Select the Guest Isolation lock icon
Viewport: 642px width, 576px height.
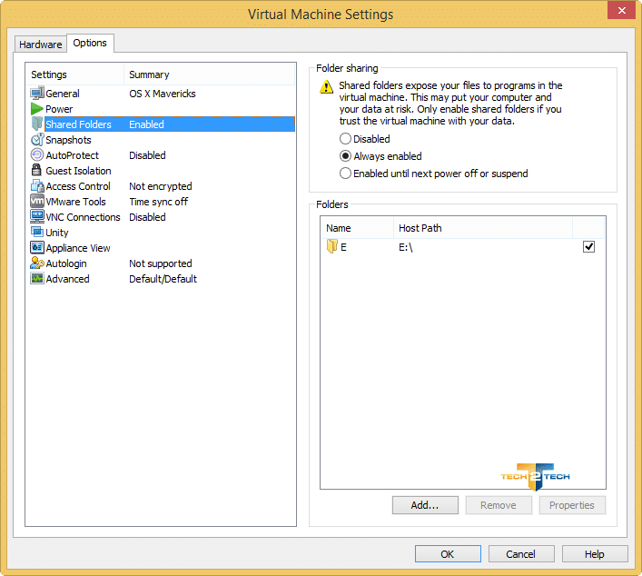pos(37,171)
